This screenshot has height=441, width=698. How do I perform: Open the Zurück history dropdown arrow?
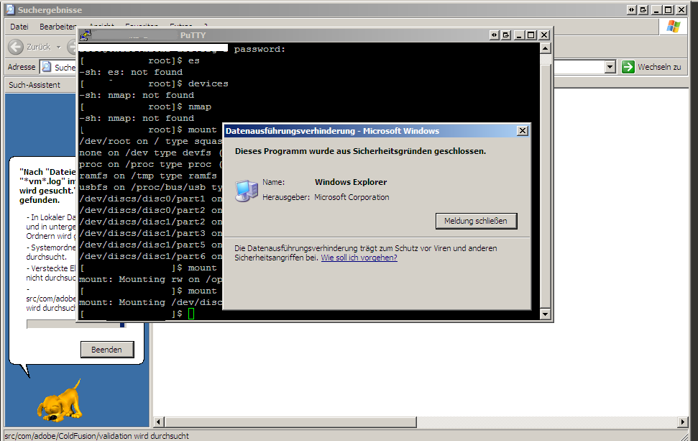(58, 47)
